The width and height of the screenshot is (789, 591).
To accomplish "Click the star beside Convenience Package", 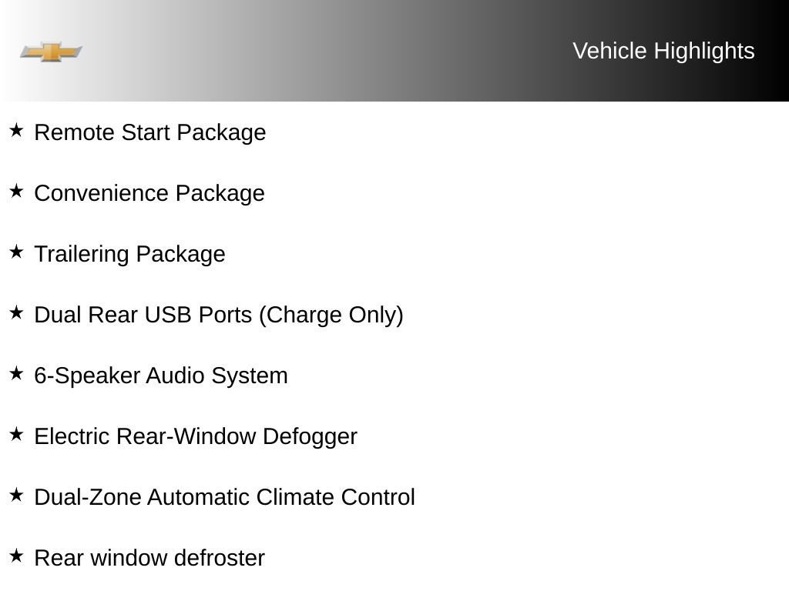I will [x=17, y=191].
